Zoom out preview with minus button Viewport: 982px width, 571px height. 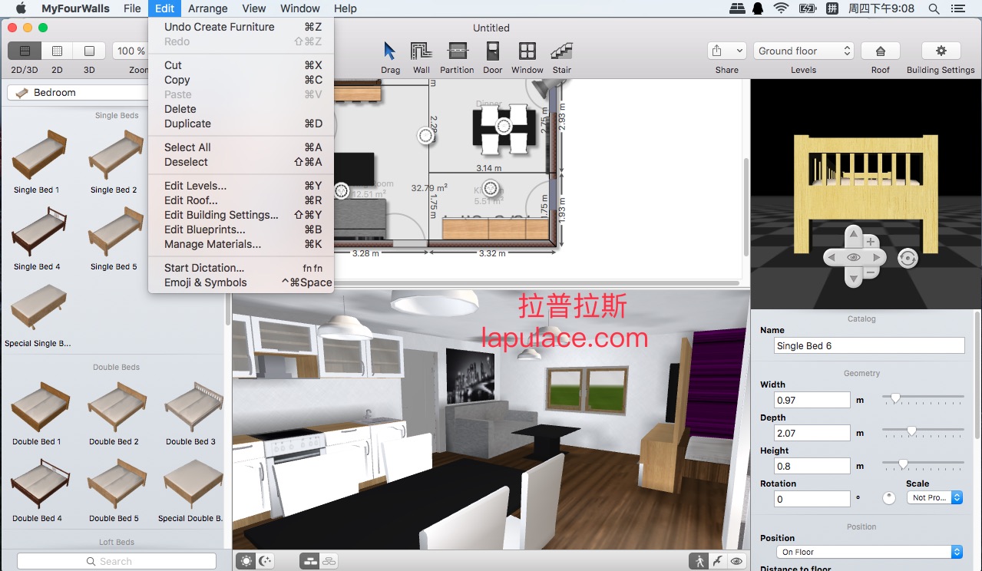[871, 273]
